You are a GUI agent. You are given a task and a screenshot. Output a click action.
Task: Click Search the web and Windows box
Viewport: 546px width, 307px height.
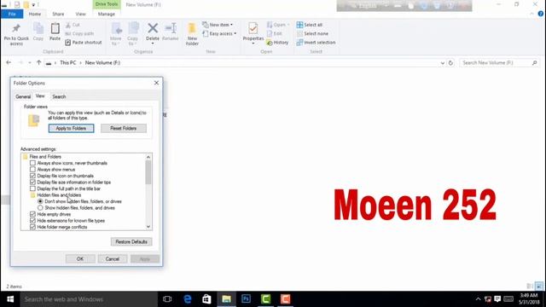[x=89, y=299]
